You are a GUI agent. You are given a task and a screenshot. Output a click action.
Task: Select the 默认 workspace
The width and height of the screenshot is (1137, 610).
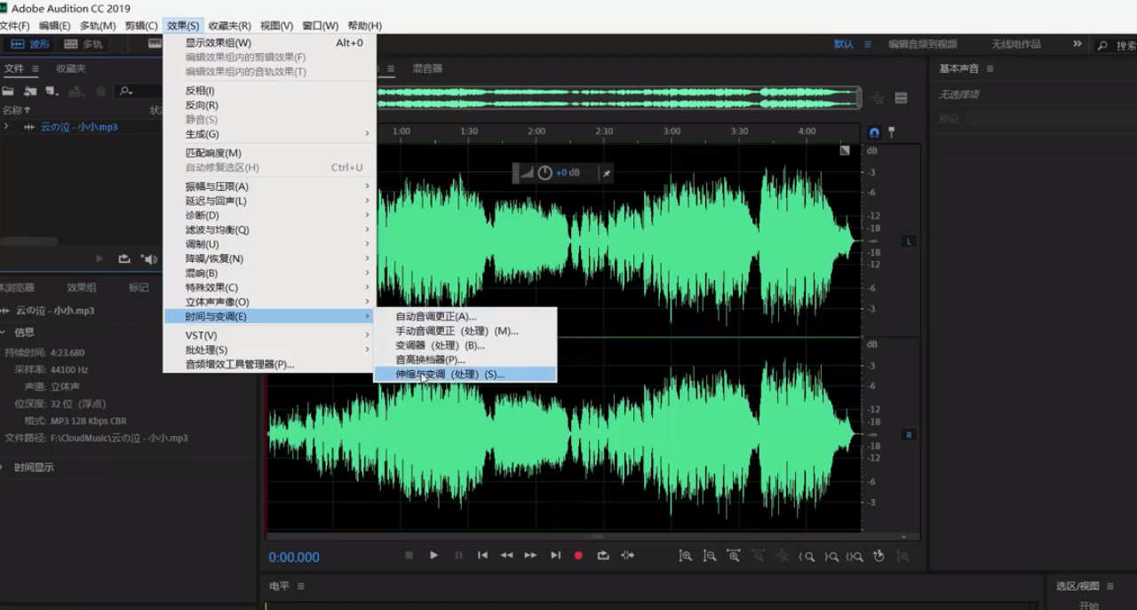click(x=843, y=44)
